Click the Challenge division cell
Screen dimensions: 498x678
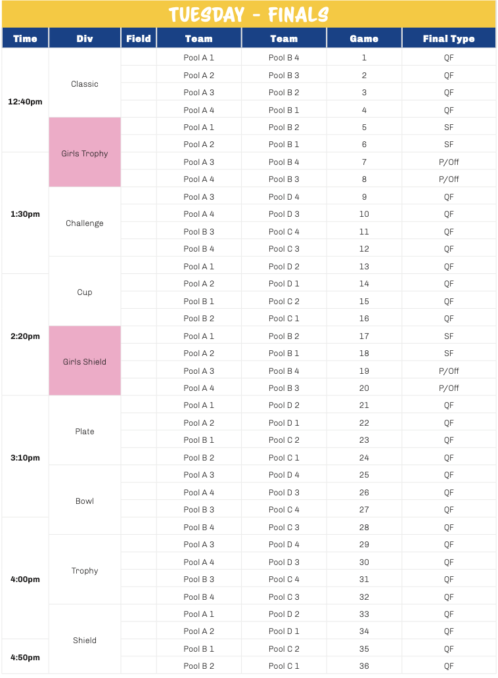tap(85, 222)
